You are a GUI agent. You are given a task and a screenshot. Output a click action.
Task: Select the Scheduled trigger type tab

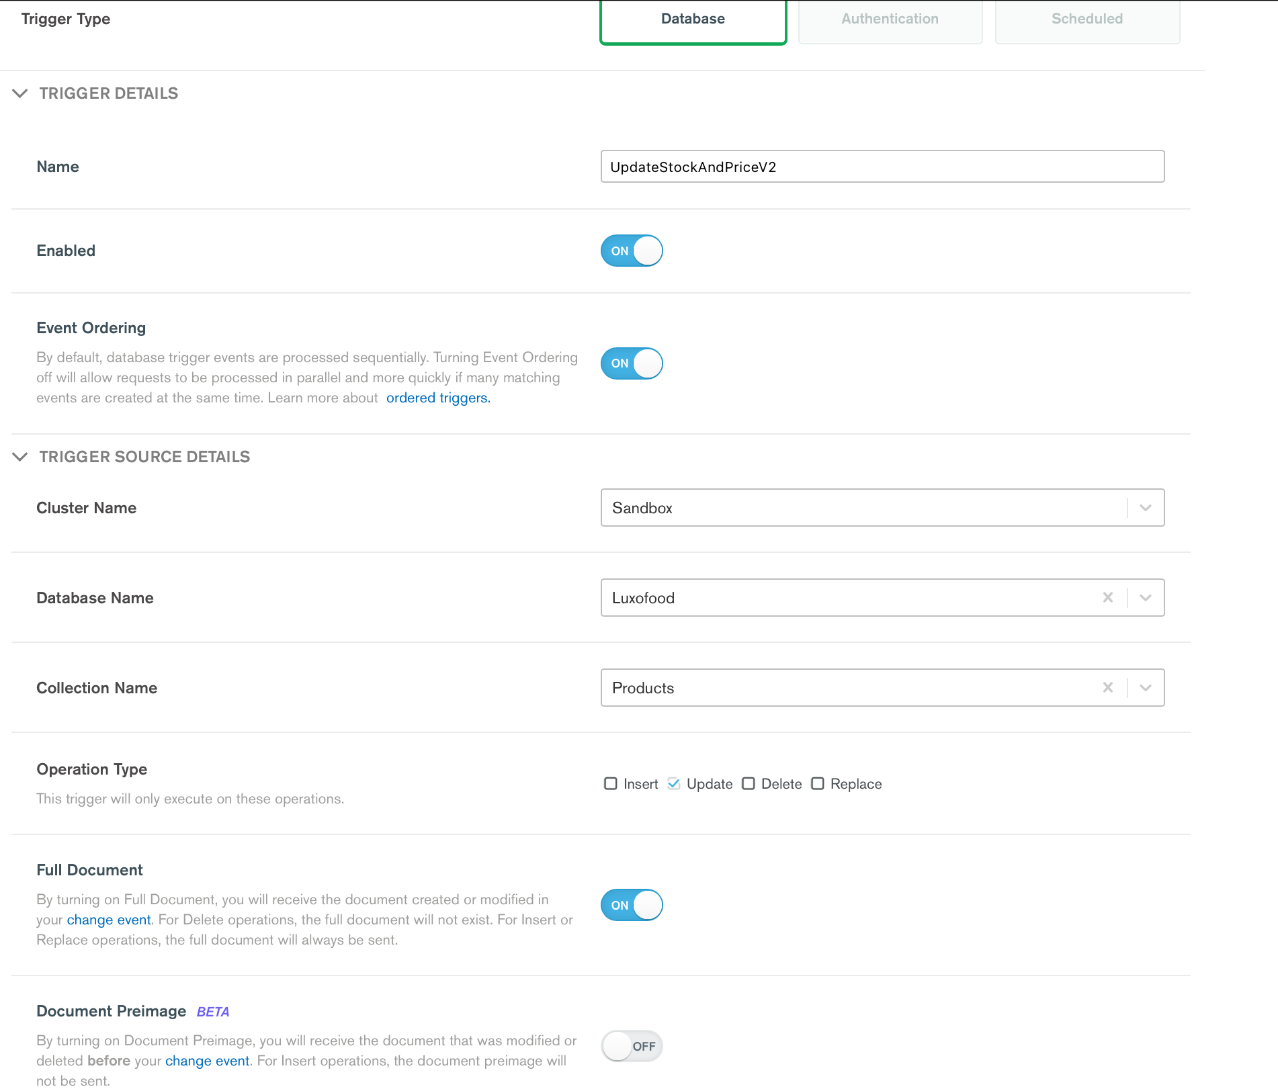[1087, 19]
